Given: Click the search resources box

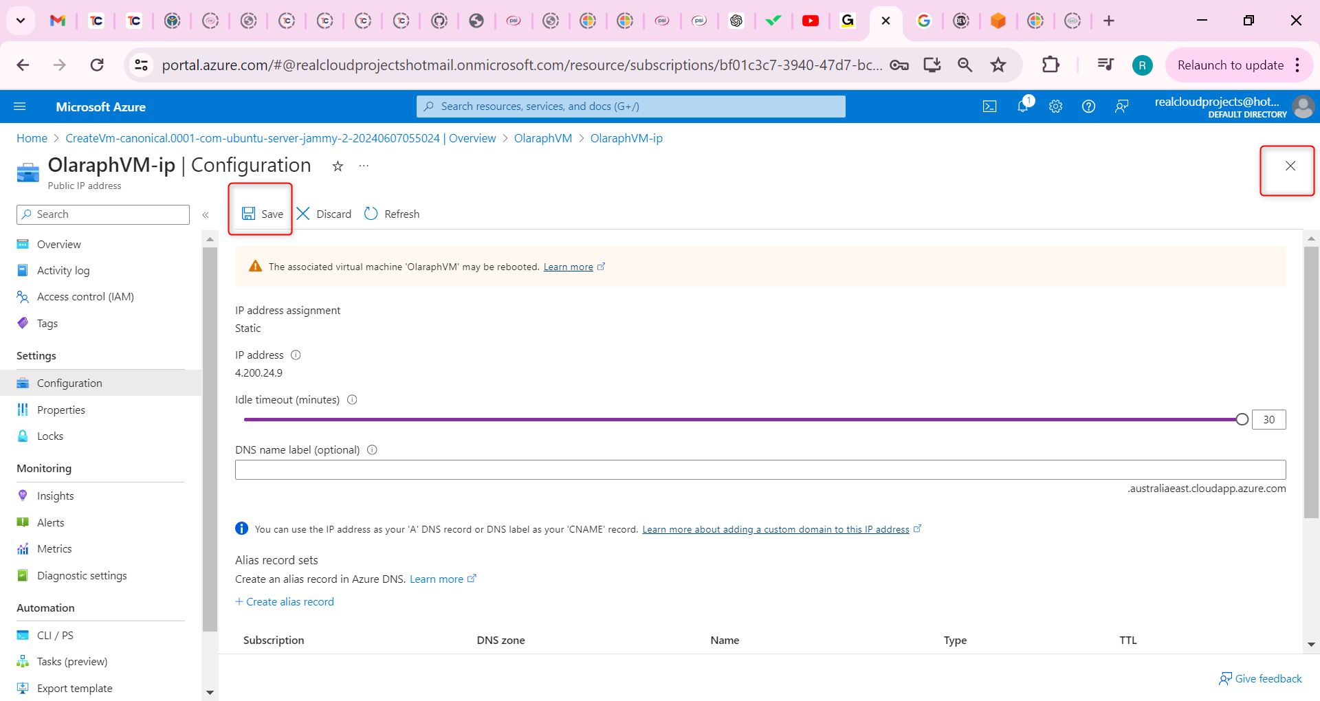Looking at the screenshot, I should pyautogui.click(x=630, y=107).
